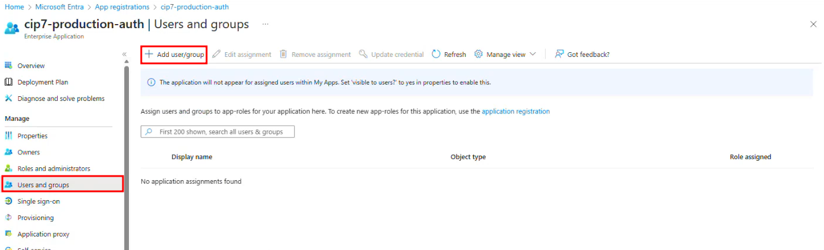Click Add user/group button label
The image size is (824, 250).
[x=180, y=54]
